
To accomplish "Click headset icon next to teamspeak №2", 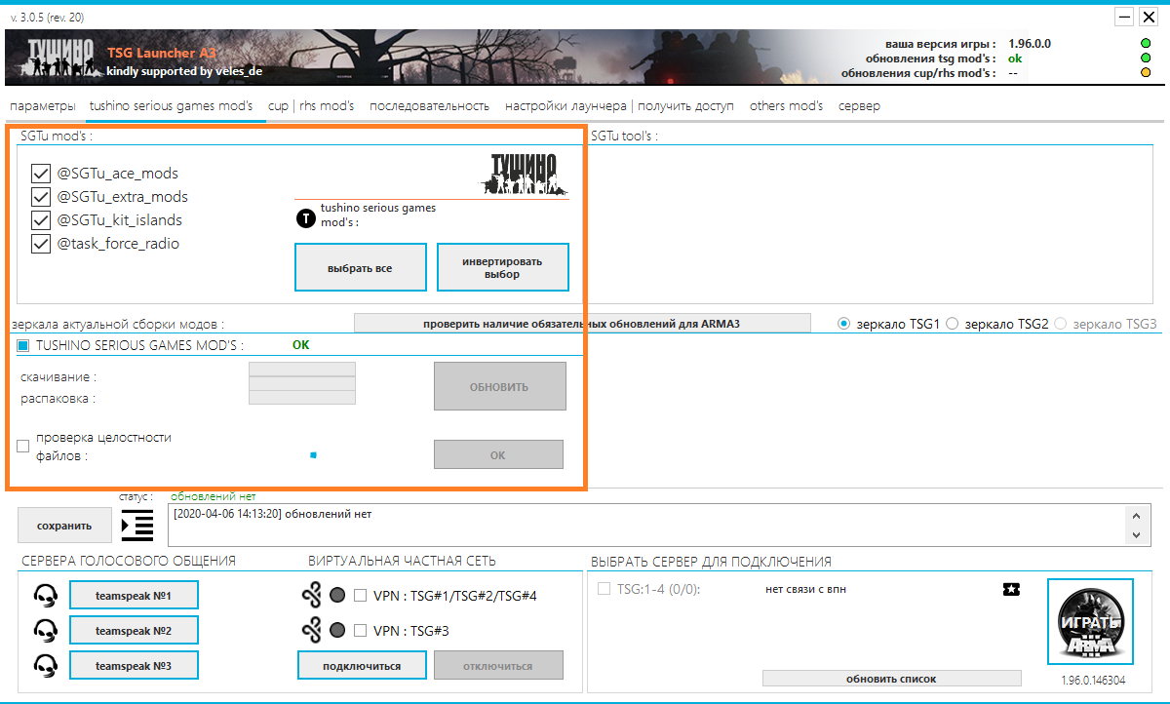I will (44, 631).
